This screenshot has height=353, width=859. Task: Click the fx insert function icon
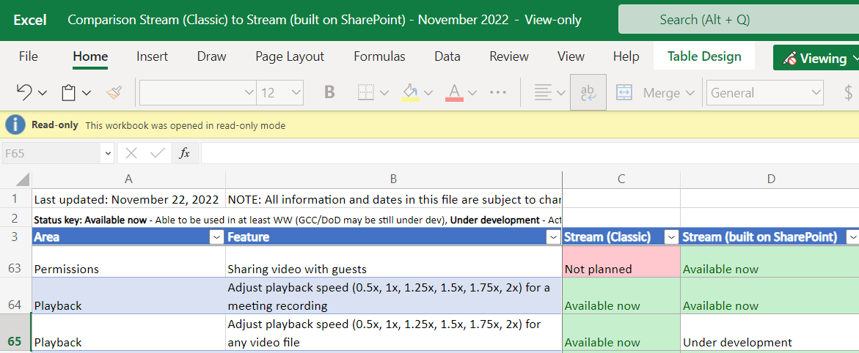[x=185, y=153]
